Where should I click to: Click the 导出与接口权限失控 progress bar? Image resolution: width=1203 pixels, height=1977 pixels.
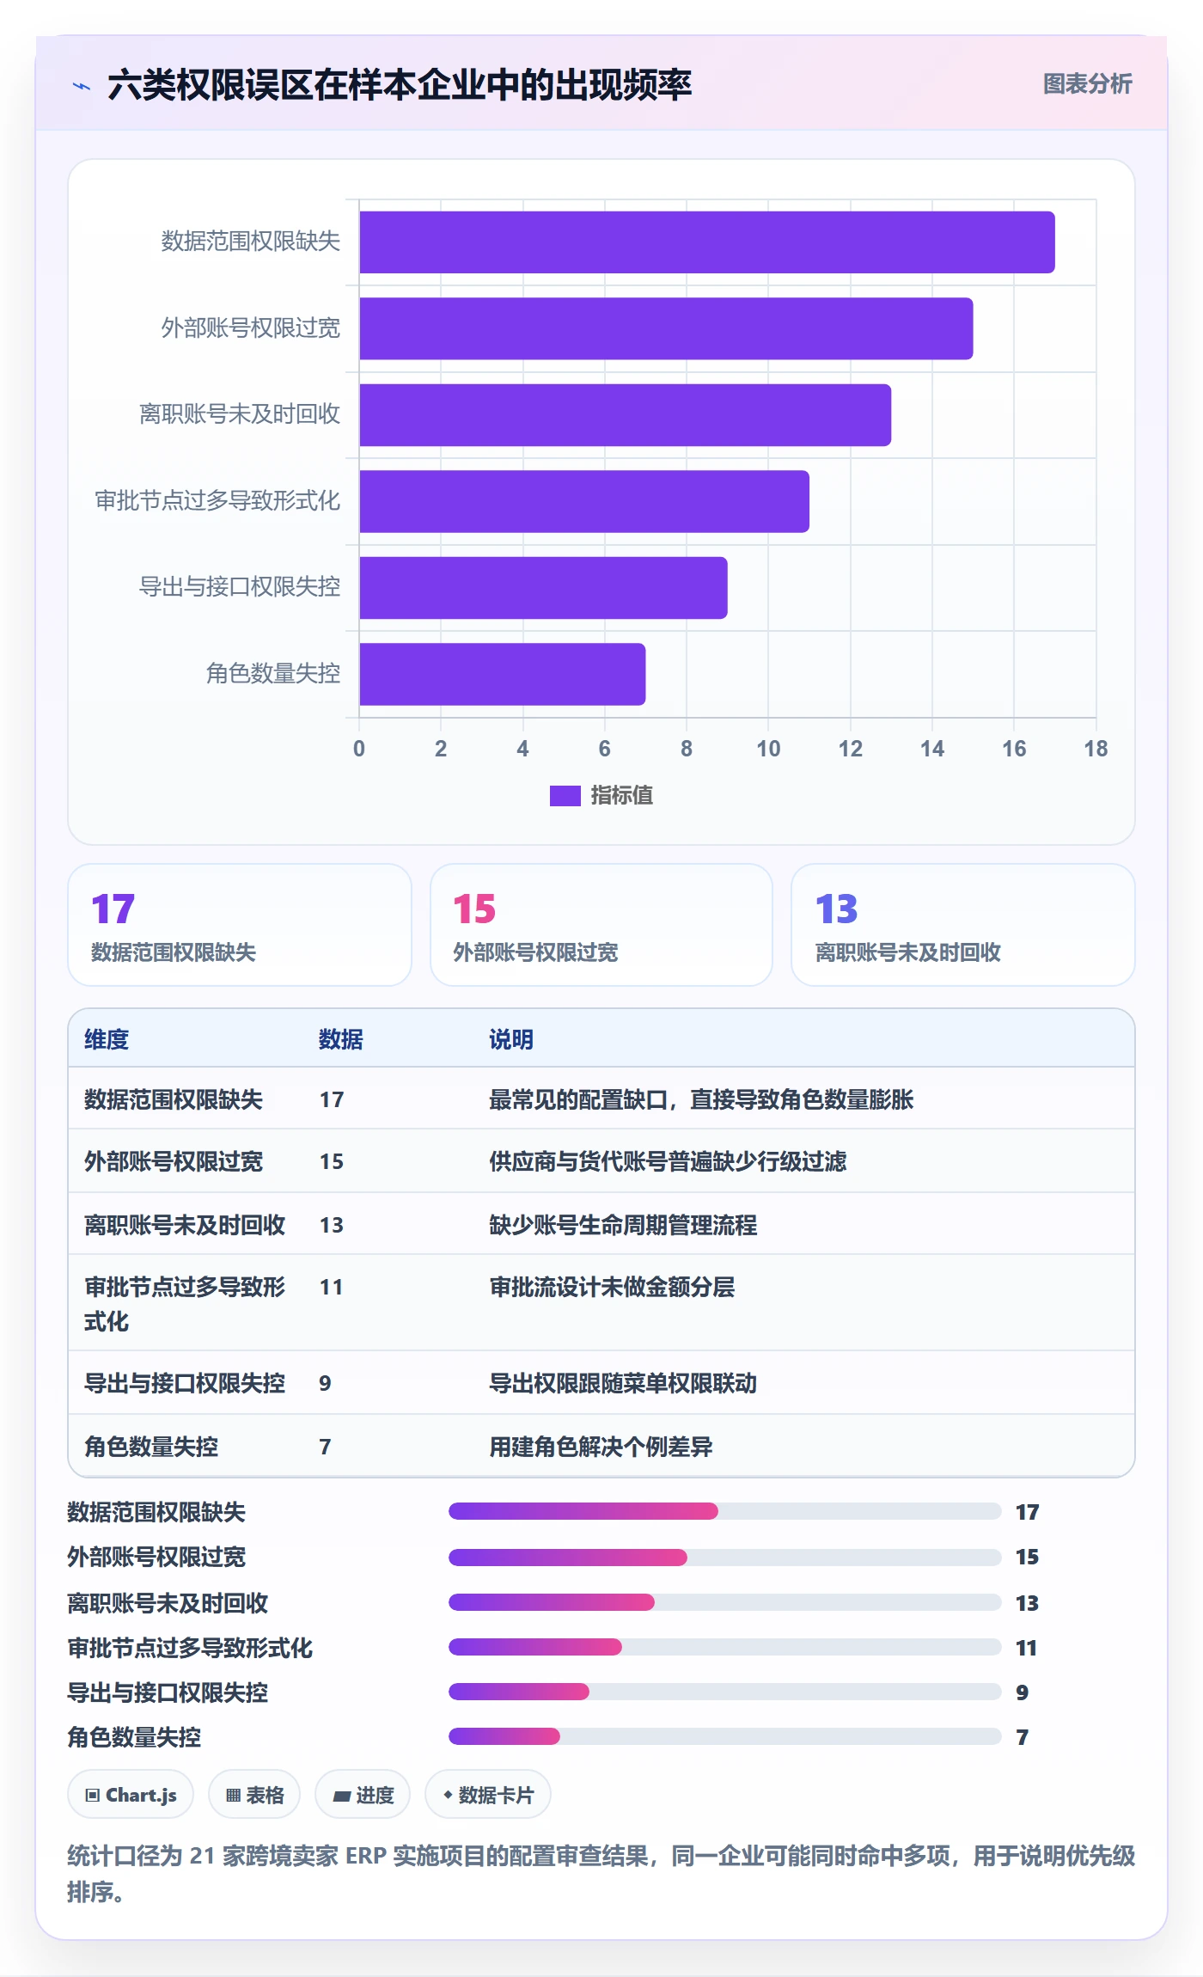coord(725,1692)
